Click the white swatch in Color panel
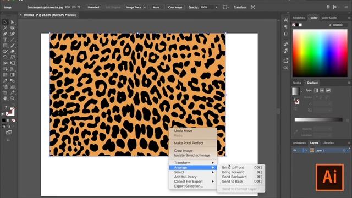The width and height of the screenshot is (352, 198). 300,25
